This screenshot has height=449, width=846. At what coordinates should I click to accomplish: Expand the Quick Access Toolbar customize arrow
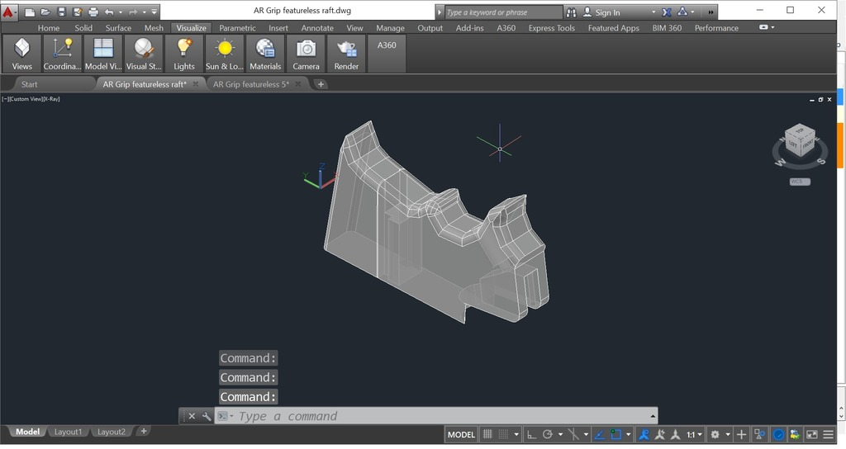[x=154, y=12]
